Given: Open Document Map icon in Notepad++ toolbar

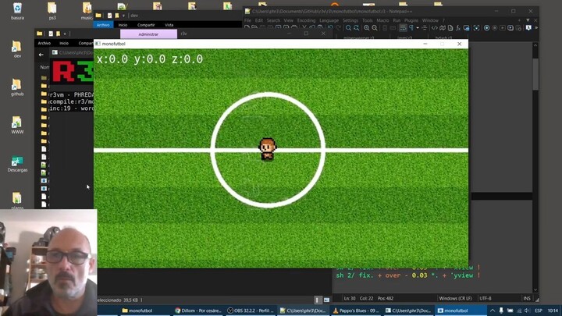Looking at the screenshot, I should [443, 28].
